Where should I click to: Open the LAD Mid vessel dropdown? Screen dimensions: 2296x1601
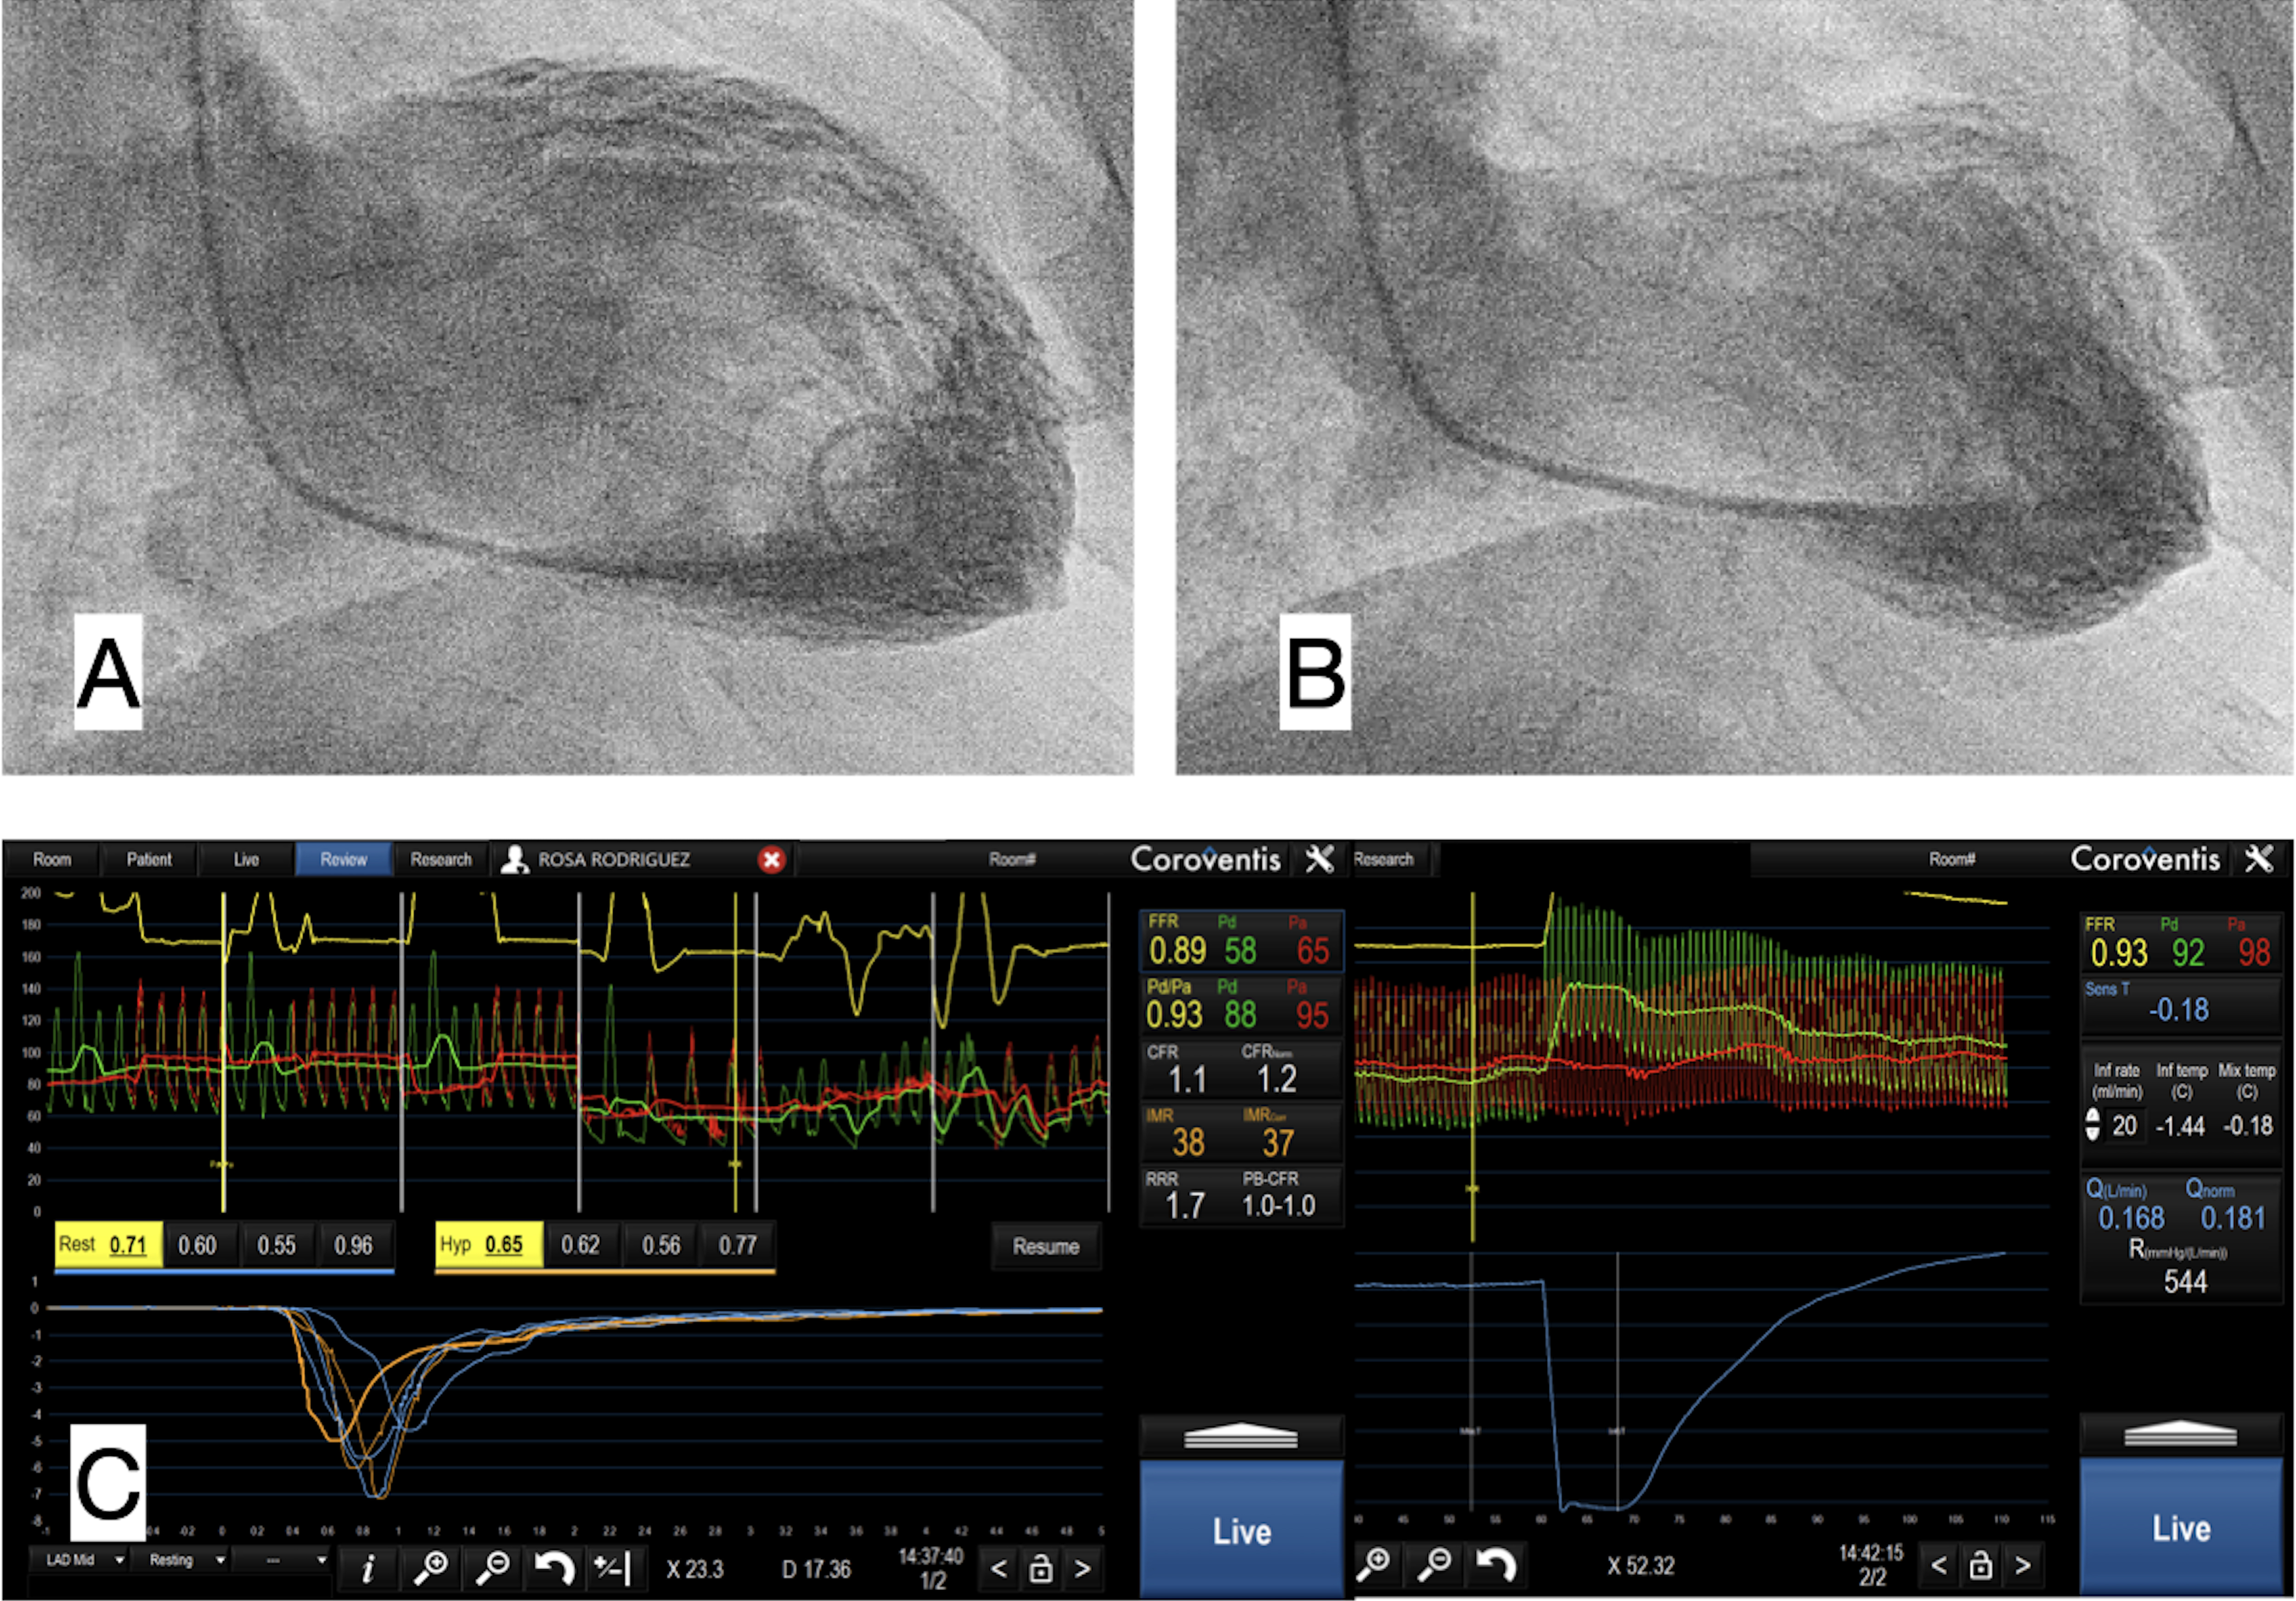(x=80, y=1560)
